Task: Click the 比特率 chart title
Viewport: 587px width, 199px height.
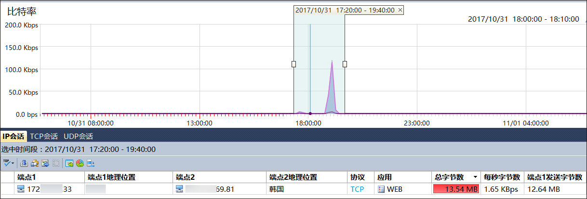Action: coord(22,11)
